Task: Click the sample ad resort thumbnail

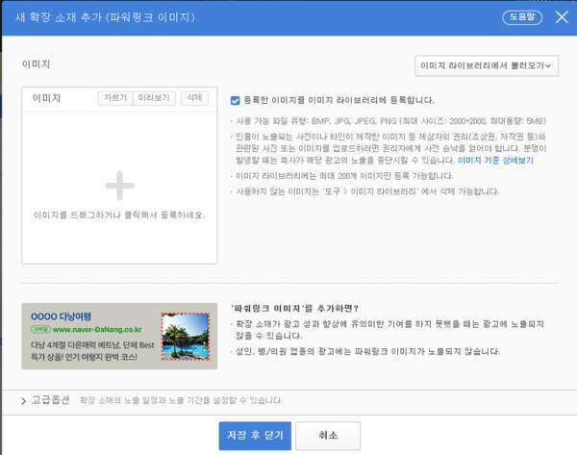Action: (x=186, y=337)
